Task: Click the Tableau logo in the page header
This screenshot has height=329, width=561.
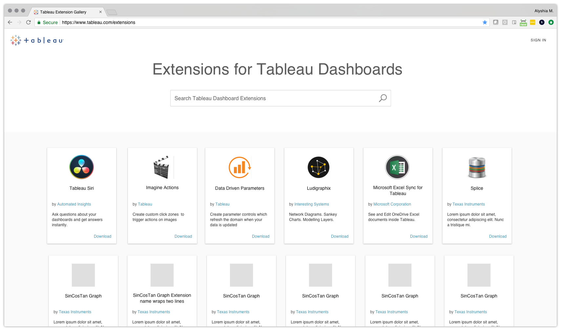Action: click(x=37, y=40)
